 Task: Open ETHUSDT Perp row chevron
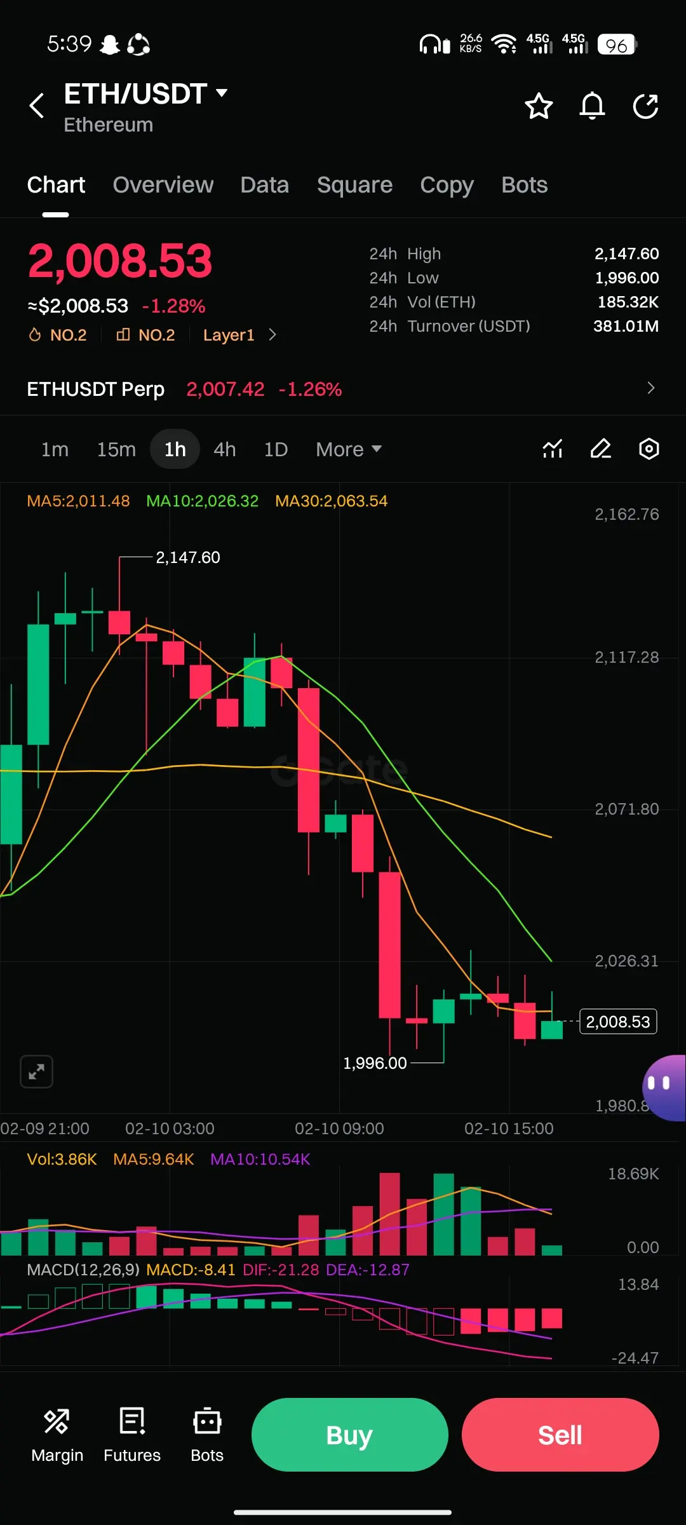650,388
